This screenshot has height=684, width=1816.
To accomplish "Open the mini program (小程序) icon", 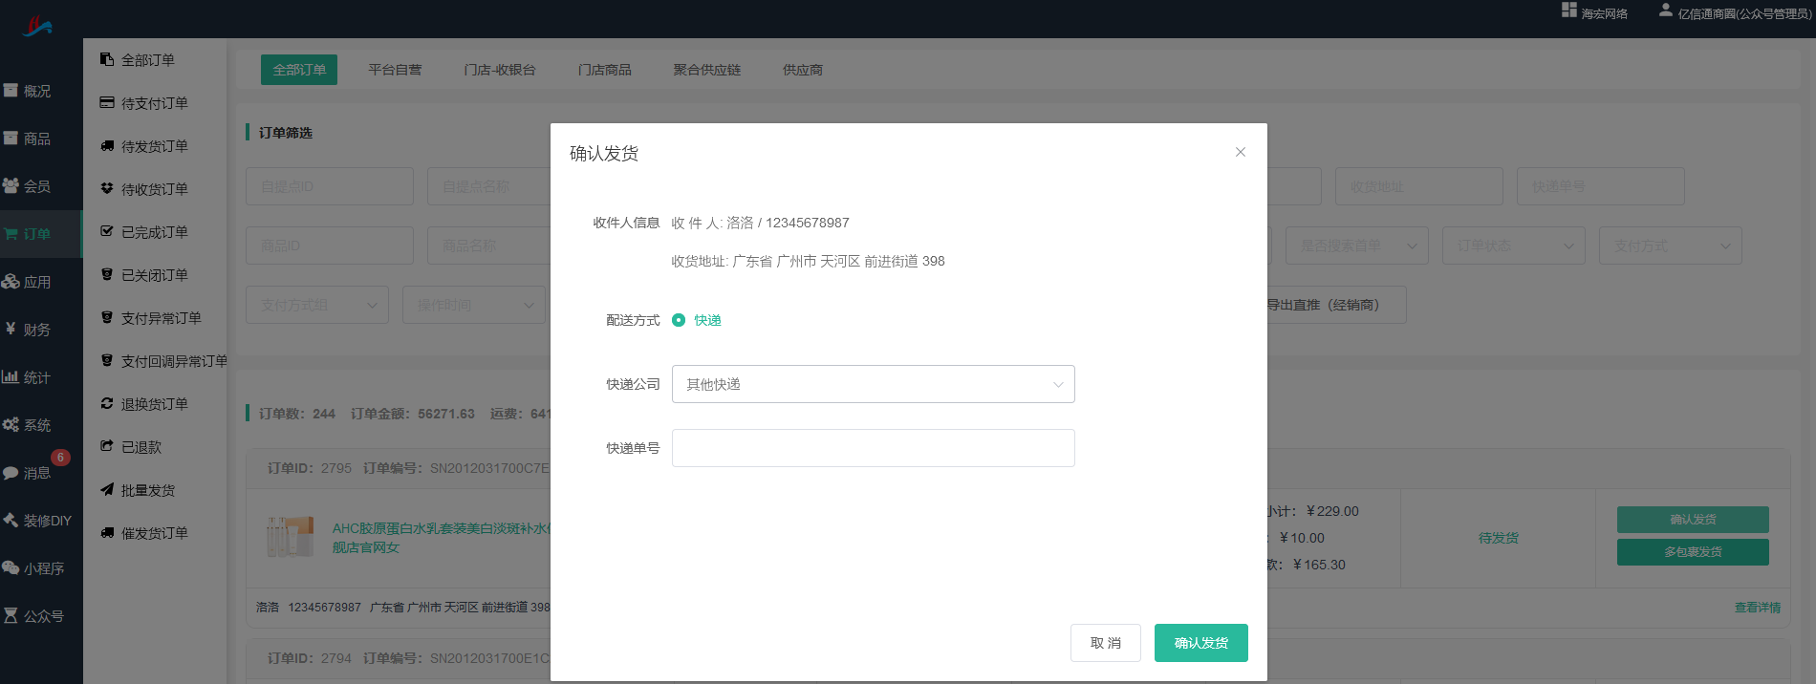I will pos(11,568).
